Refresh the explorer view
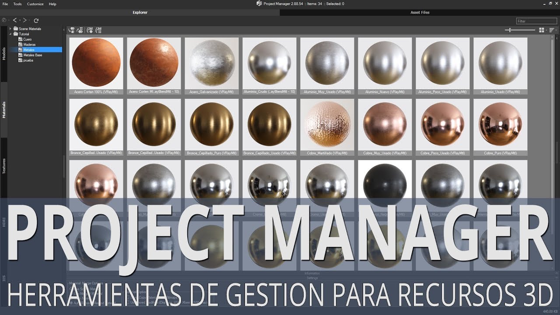This screenshot has width=560, height=315. (36, 21)
